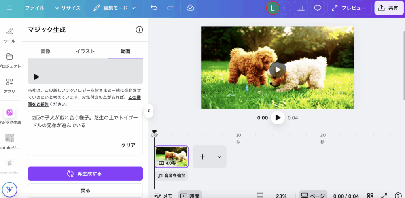Open the ファイル menu
This screenshot has height=198, width=405.
[x=35, y=8]
